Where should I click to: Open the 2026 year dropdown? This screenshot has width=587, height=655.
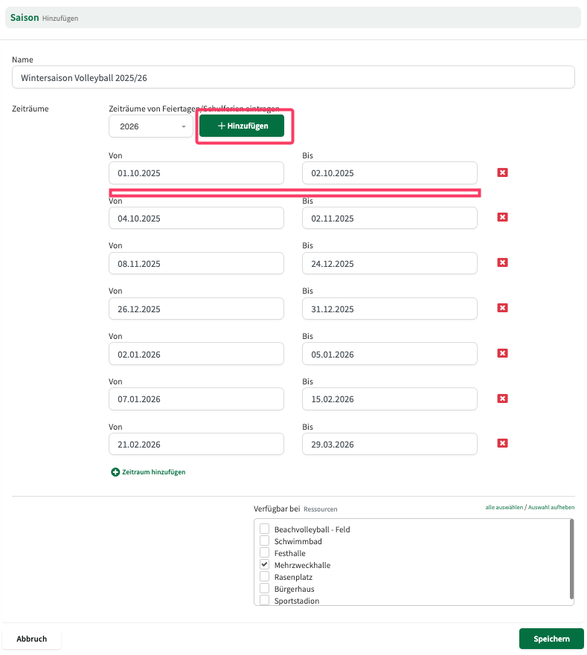pos(151,126)
